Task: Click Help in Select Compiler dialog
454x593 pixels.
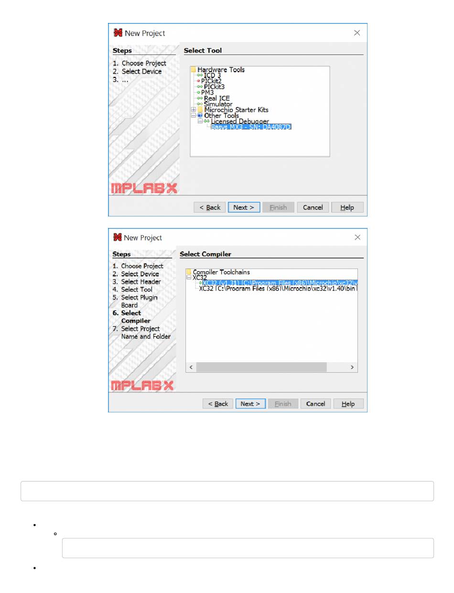Action: pyautogui.click(x=348, y=404)
